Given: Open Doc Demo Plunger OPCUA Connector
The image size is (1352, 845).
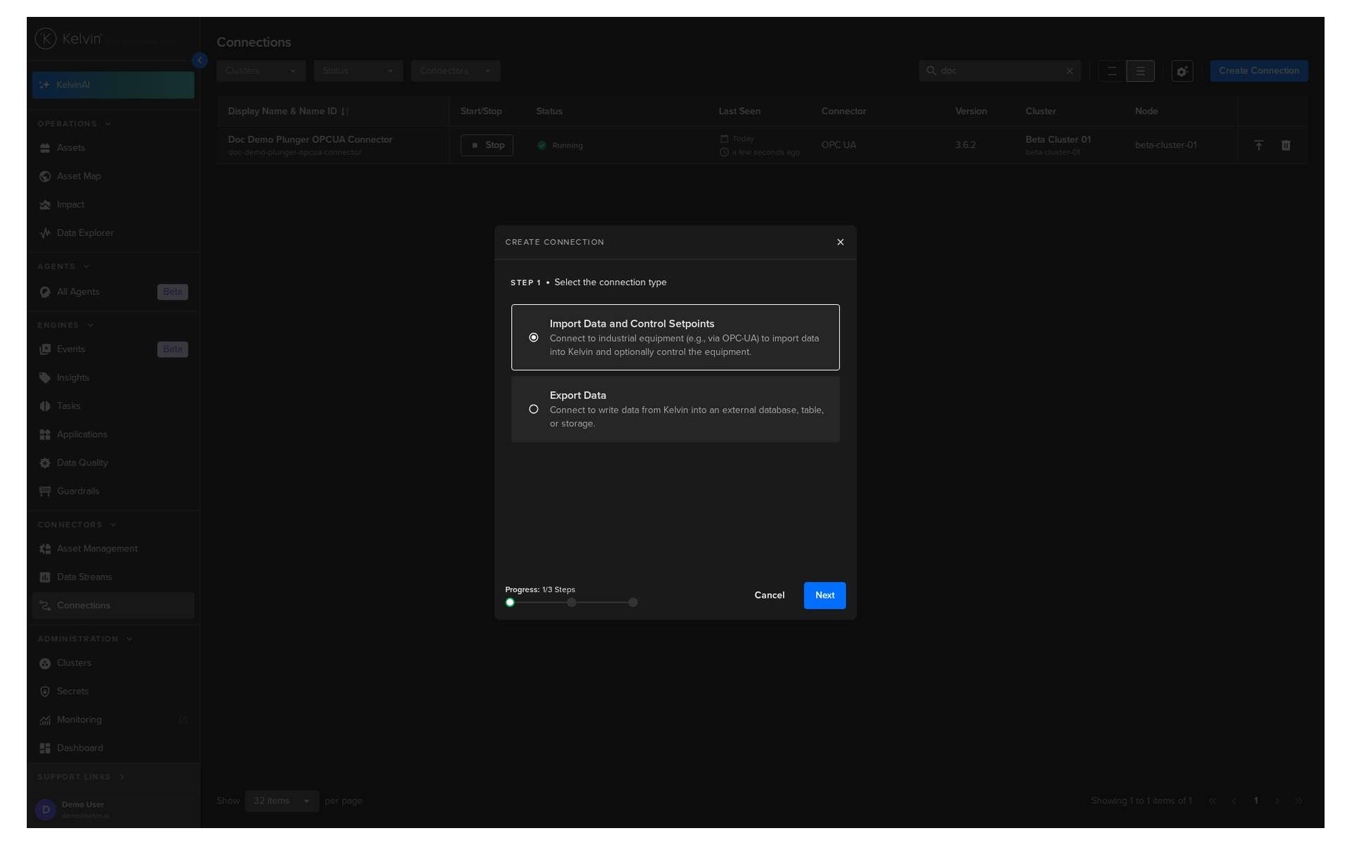Looking at the screenshot, I should [x=310, y=139].
